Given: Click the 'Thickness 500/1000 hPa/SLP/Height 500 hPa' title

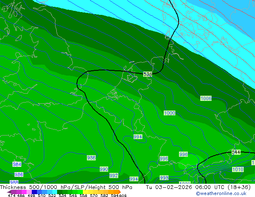Looking at the screenshot, I should 66,187.
